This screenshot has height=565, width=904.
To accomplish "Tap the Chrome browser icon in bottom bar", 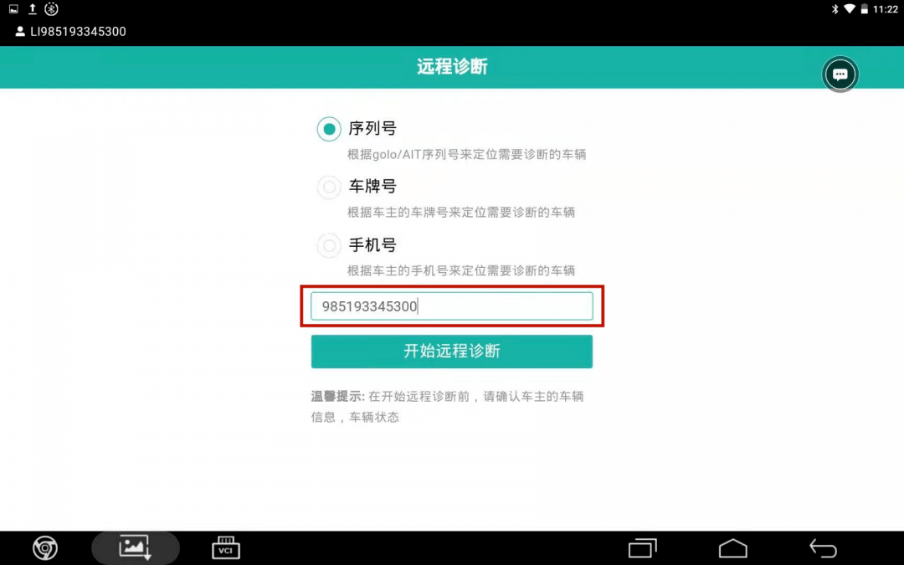I will (45, 547).
